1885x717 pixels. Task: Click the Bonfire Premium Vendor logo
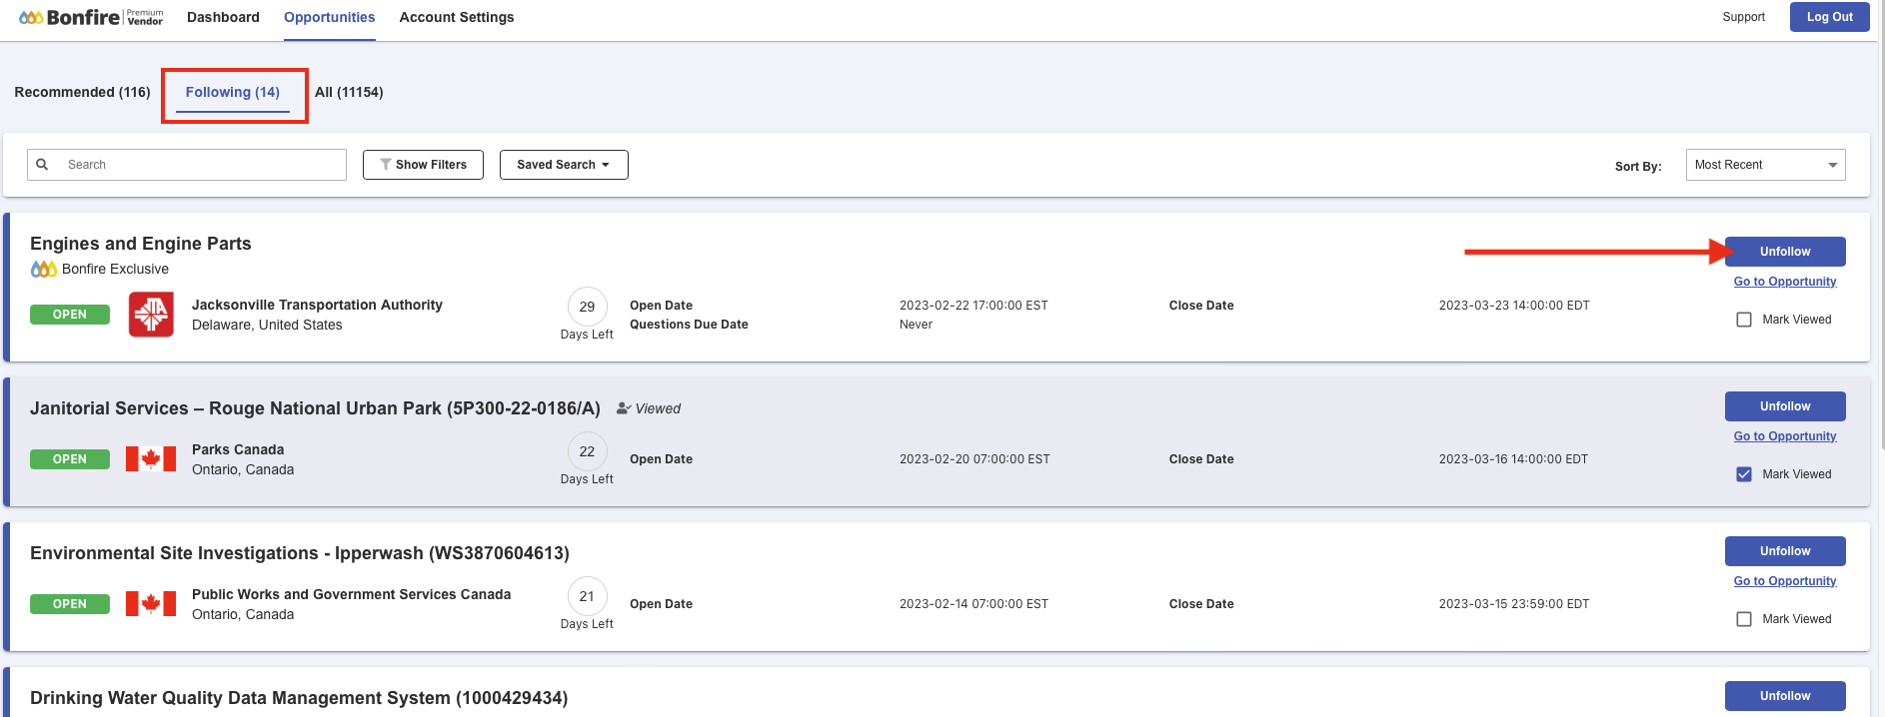pos(91,17)
